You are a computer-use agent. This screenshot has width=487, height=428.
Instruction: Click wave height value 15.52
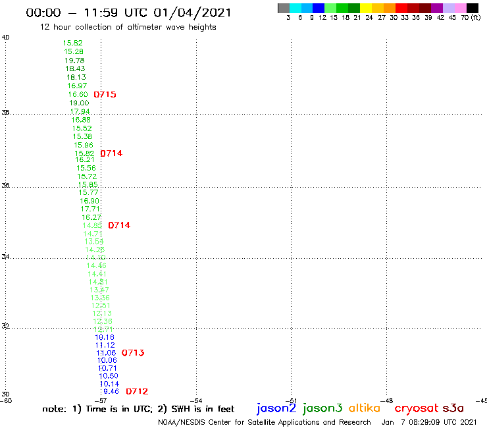pos(82,128)
